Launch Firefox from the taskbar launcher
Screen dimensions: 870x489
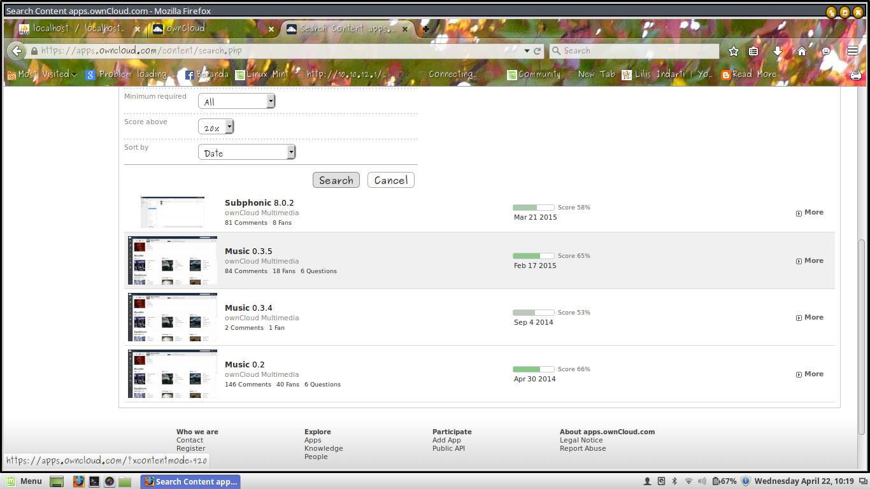pos(78,481)
